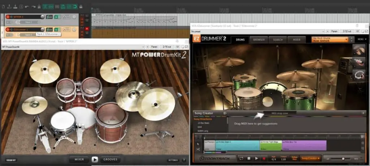Click the help question mark in MT Power DrumKit

point(184,160)
